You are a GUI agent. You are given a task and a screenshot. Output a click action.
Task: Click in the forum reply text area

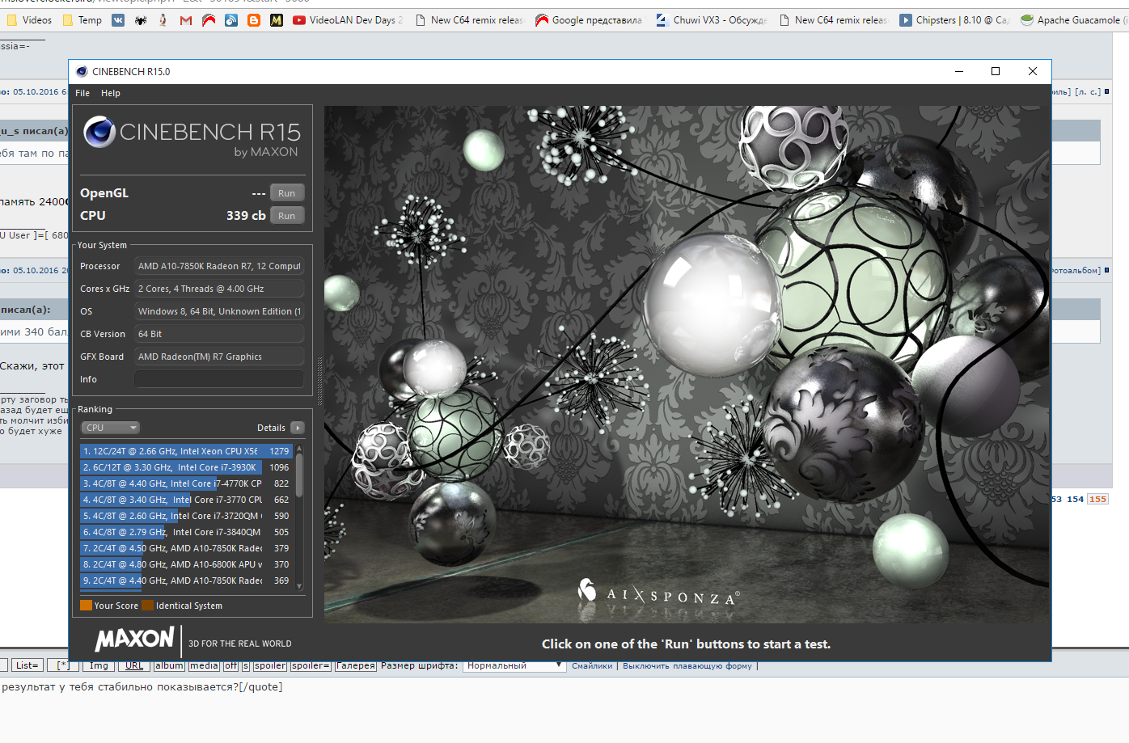click(x=564, y=709)
